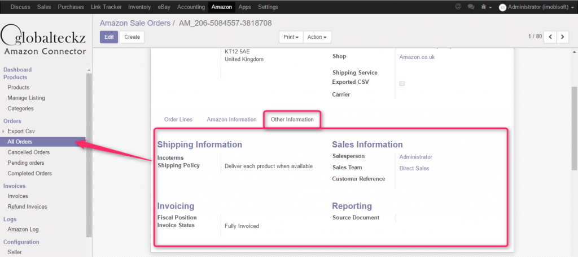The height and width of the screenshot is (257, 578).
Task: Open the Amazon.co.uk shop link
Action: 417,57
